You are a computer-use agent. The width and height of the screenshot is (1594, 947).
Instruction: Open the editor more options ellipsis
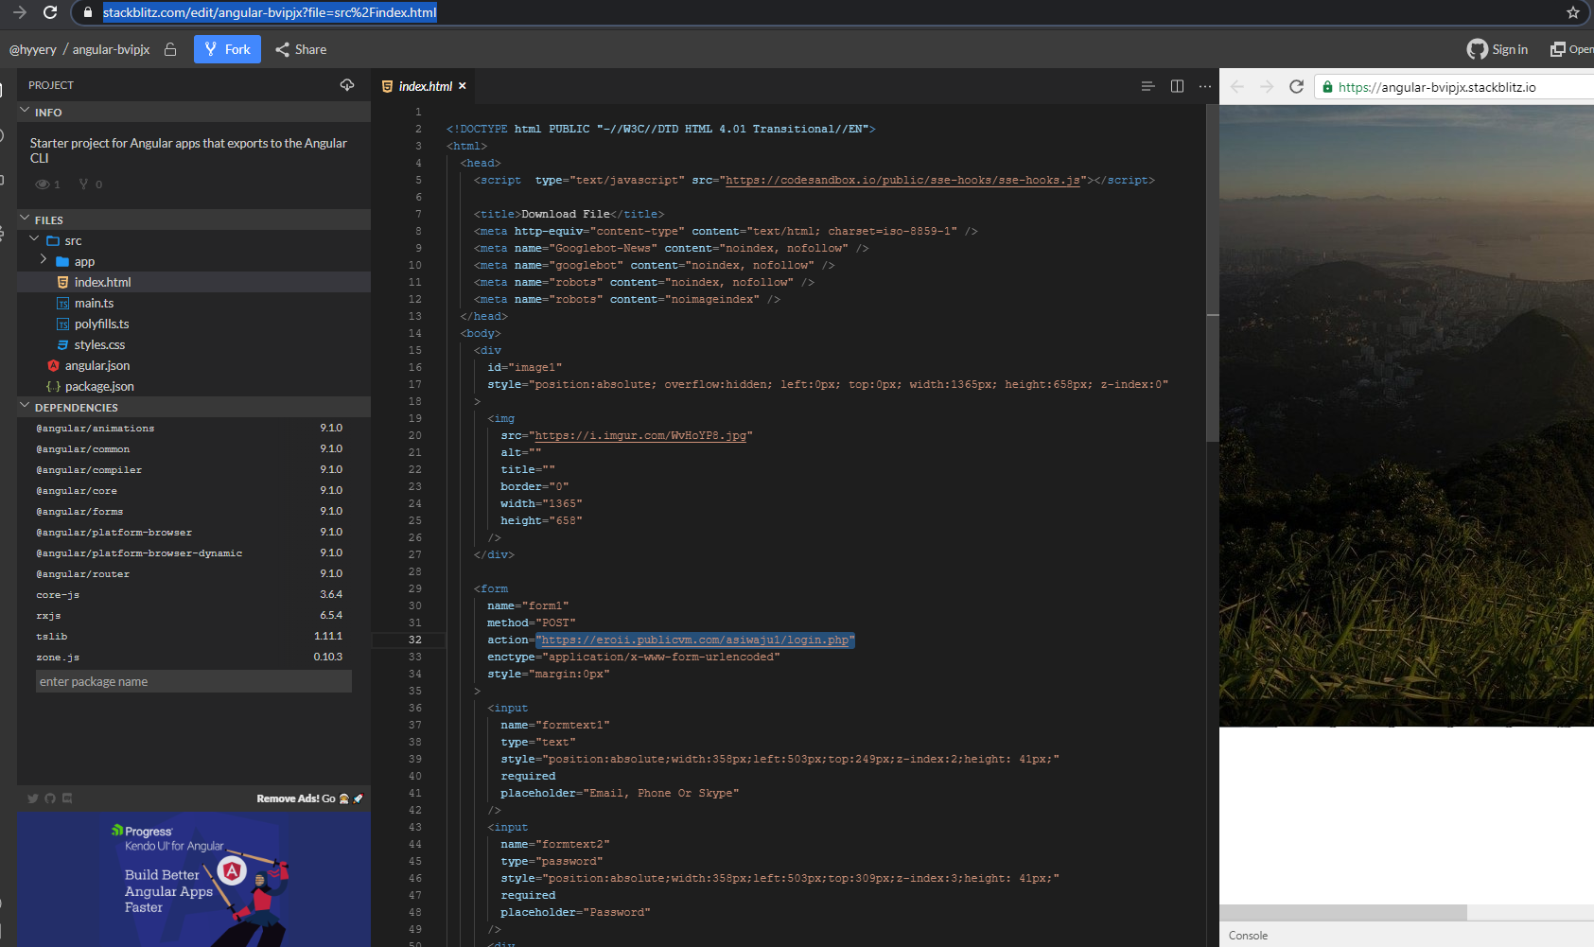coord(1204,86)
